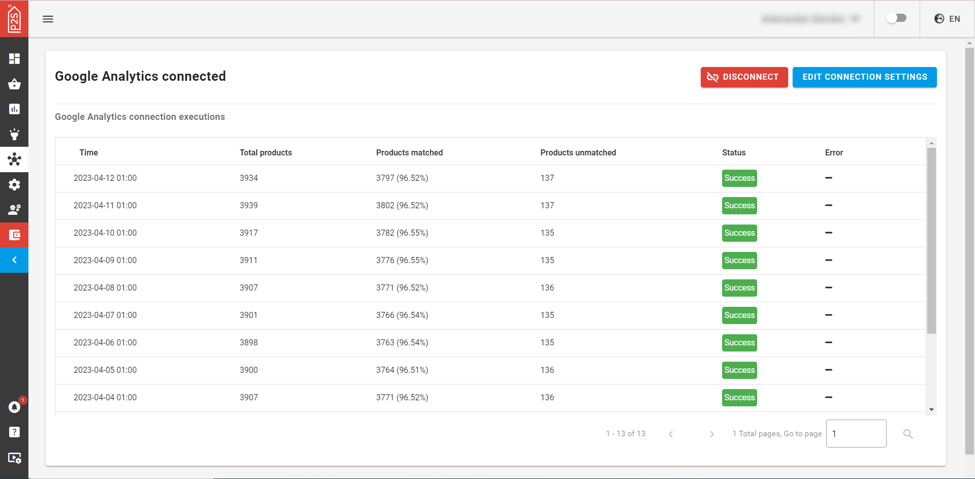Open the help question mark icon
The width and height of the screenshot is (975, 479).
coord(14,432)
